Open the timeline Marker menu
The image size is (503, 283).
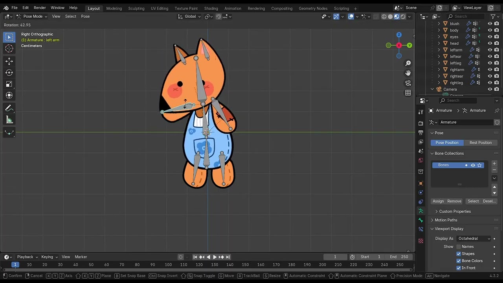(81, 257)
